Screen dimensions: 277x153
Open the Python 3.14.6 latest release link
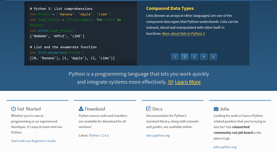pyautogui.click(x=99, y=135)
